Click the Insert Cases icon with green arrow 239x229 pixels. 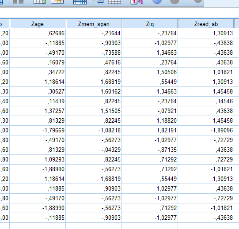pos(39,1)
